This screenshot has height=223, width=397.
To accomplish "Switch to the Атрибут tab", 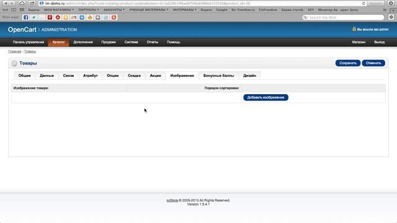I will click(x=91, y=76).
